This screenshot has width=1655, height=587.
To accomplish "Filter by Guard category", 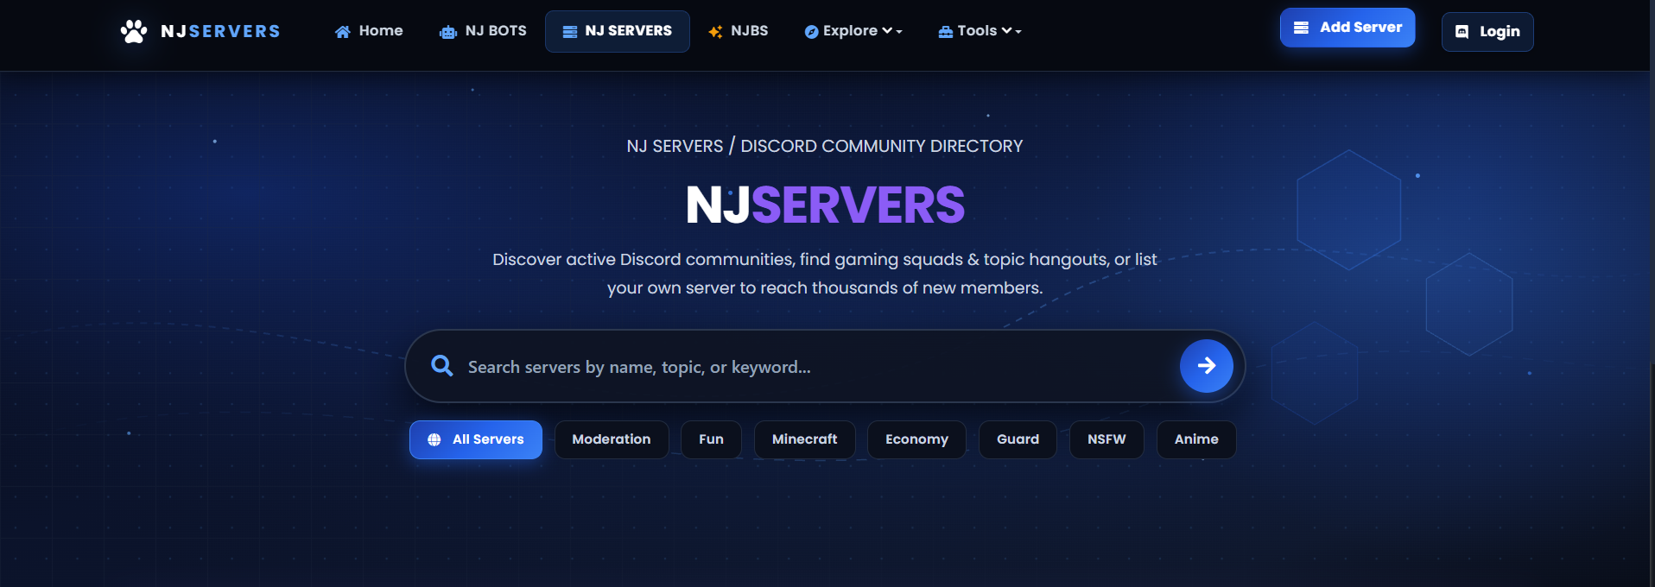I will click(x=1018, y=439).
